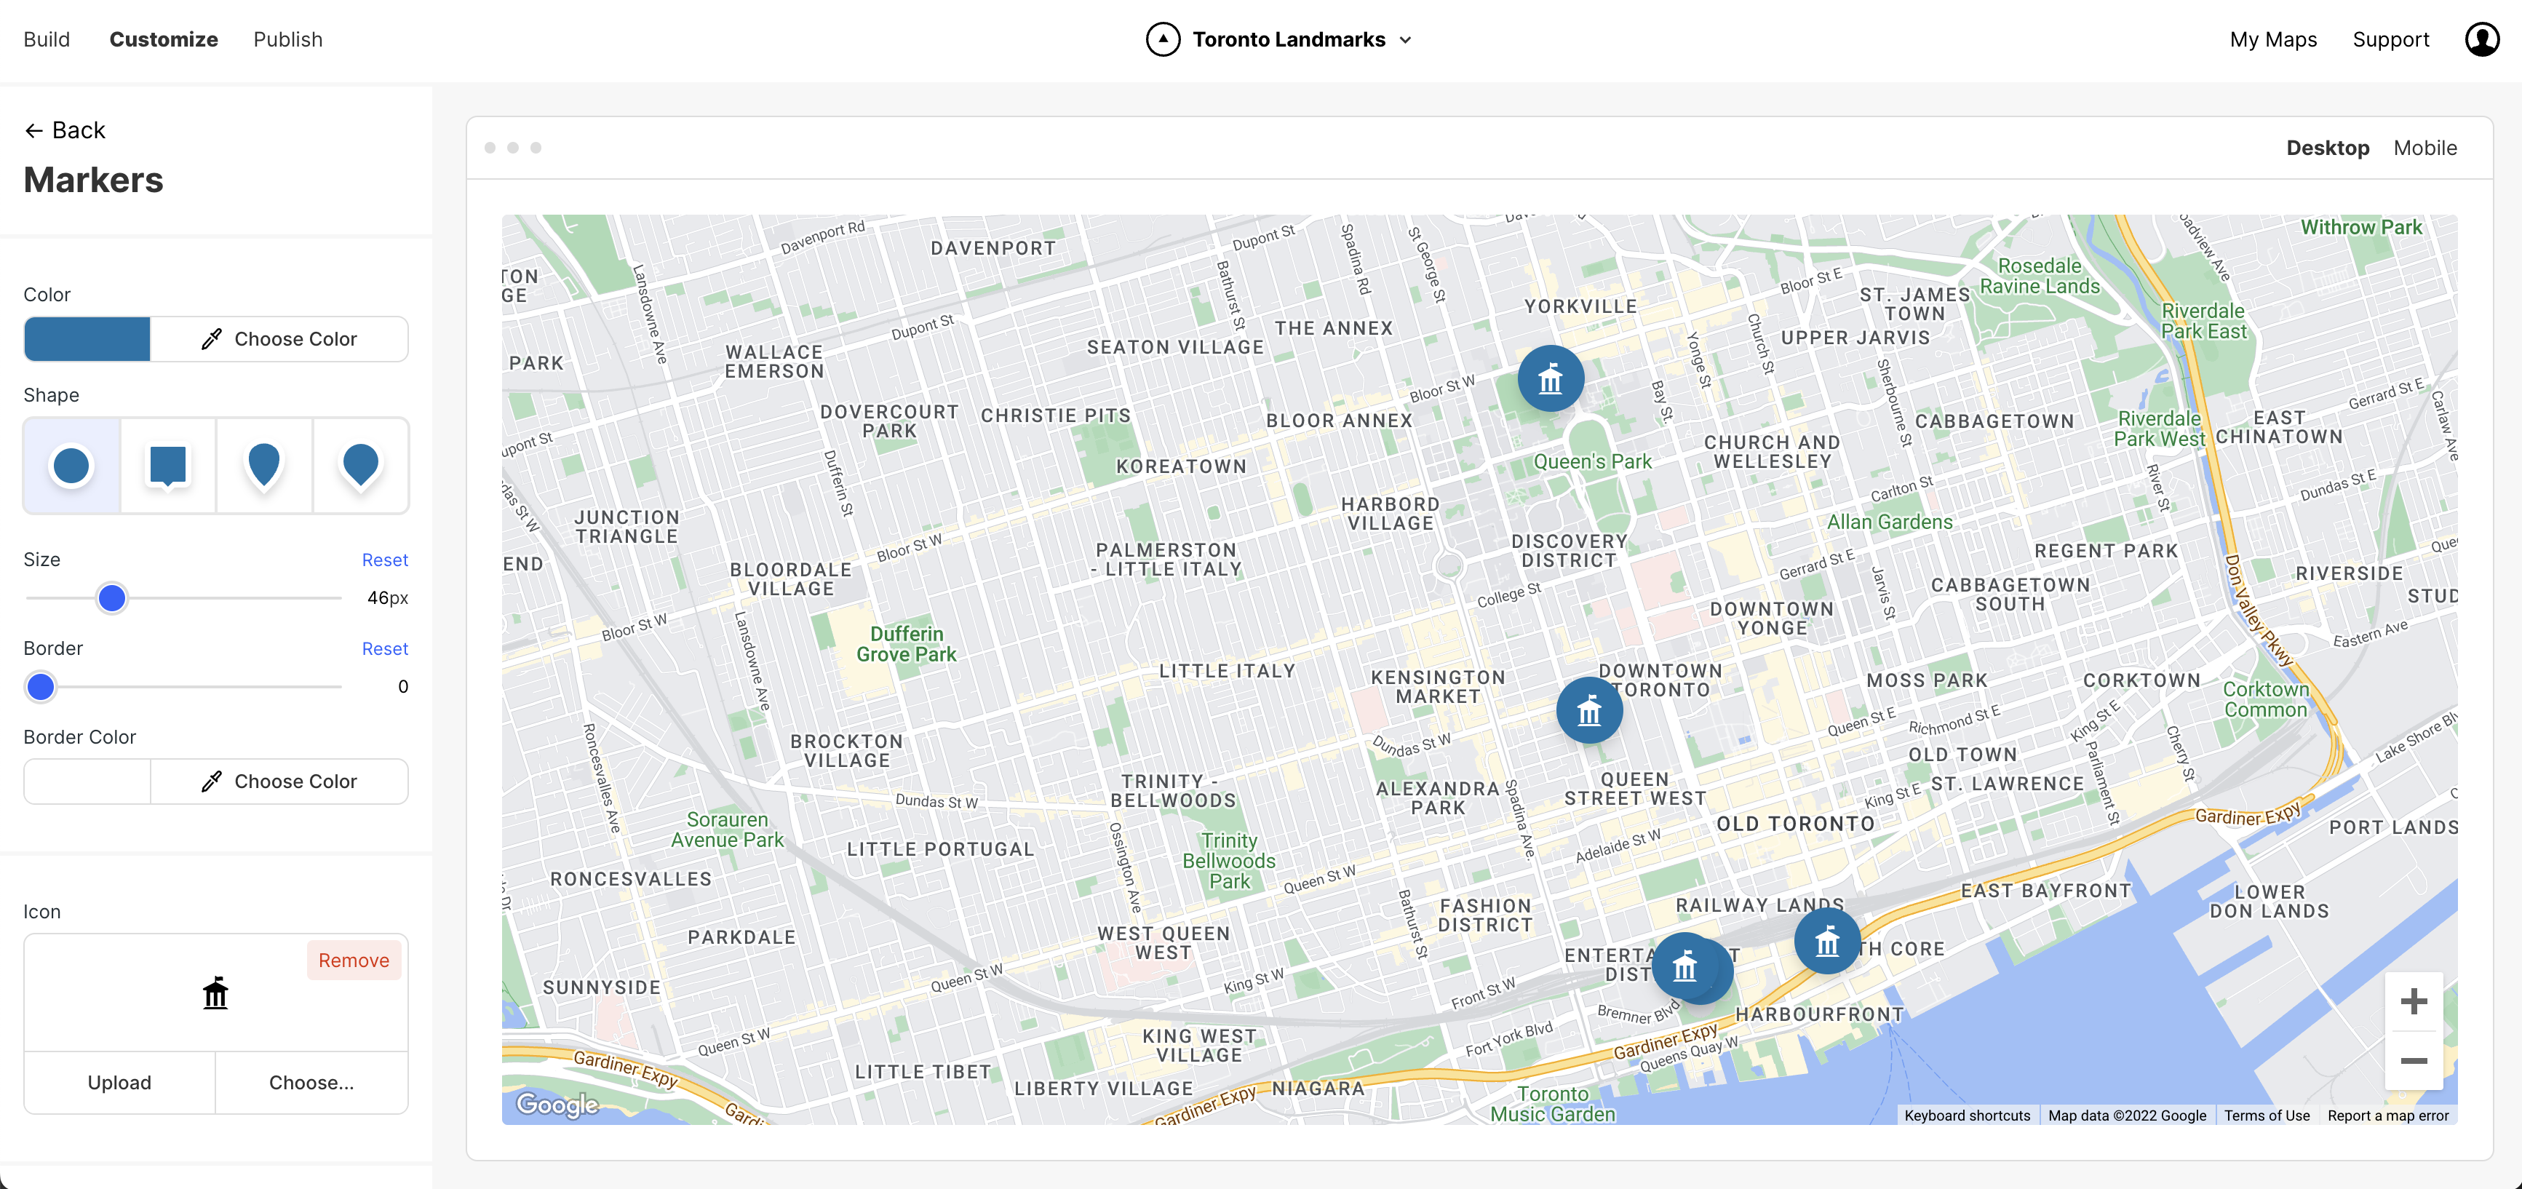Click the museum marker near Railway Lands
This screenshot has height=1189, width=2522.
point(1827,941)
